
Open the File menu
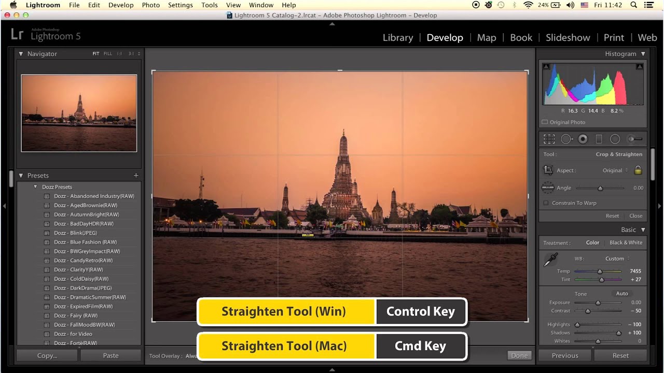coord(74,5)
